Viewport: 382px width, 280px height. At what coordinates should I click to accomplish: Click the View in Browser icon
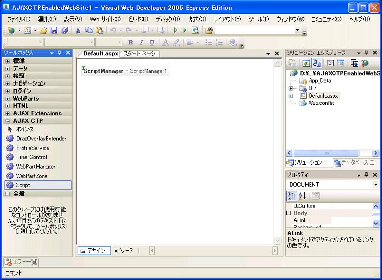195,30
